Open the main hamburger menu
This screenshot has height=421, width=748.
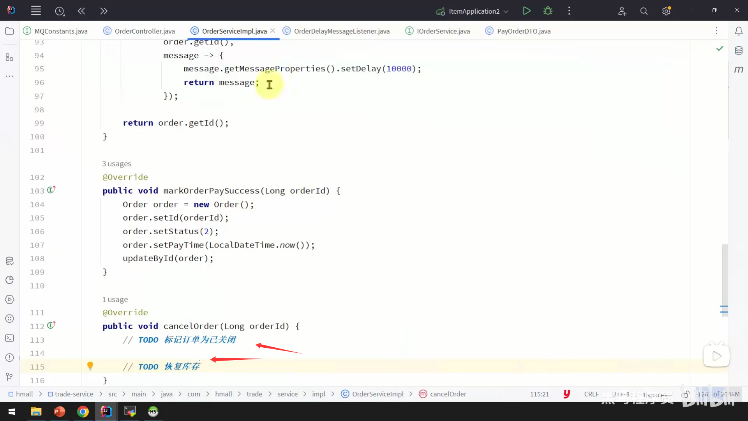[36, 11]
